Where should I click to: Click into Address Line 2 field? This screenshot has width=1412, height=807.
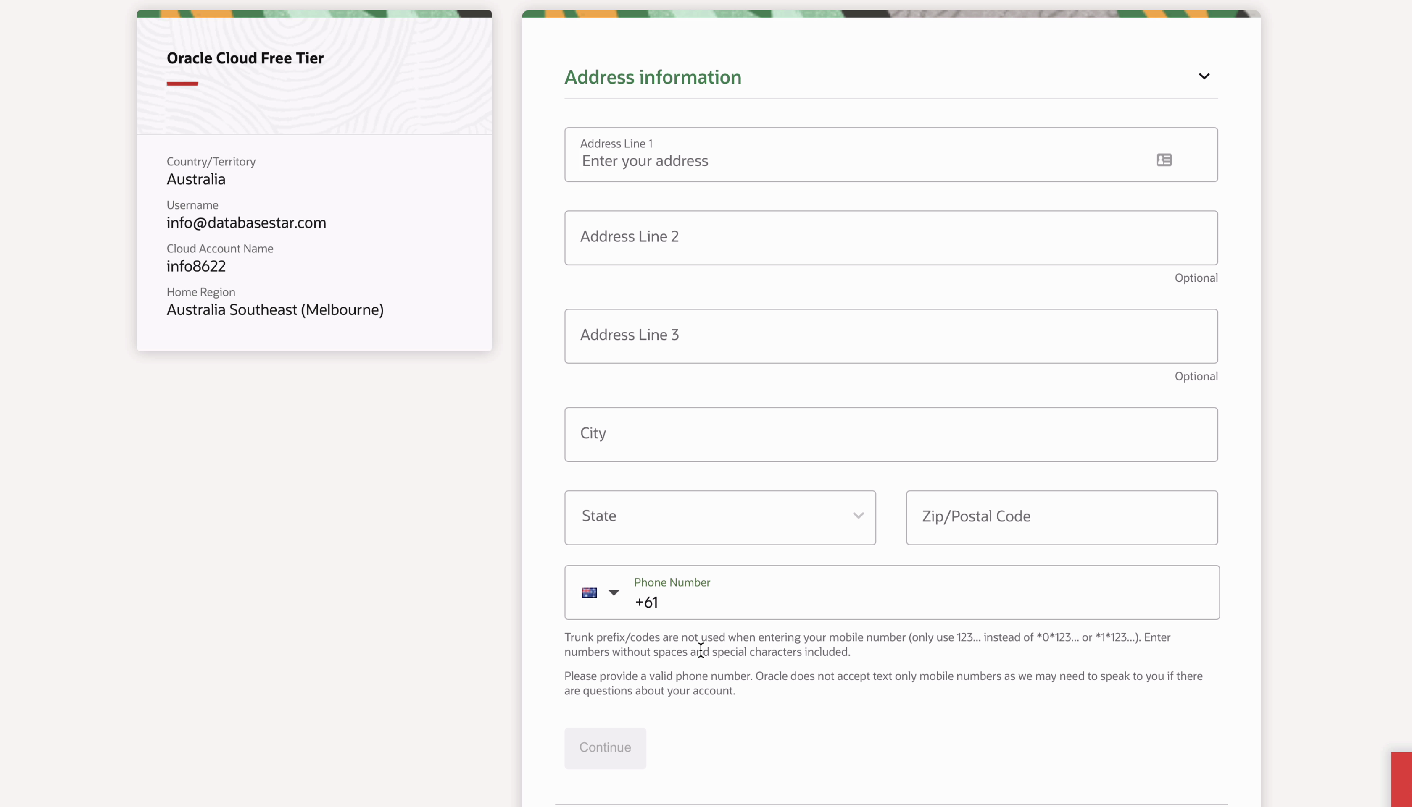click(x=890, y=237)
